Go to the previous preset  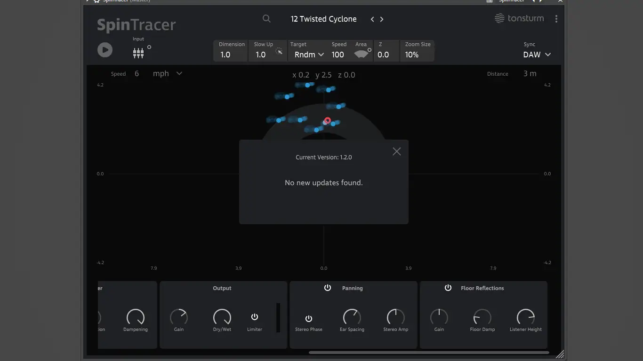point(372,19)
